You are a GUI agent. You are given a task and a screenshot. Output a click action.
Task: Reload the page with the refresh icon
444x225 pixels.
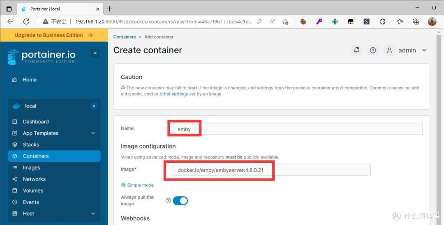point(26,21)
